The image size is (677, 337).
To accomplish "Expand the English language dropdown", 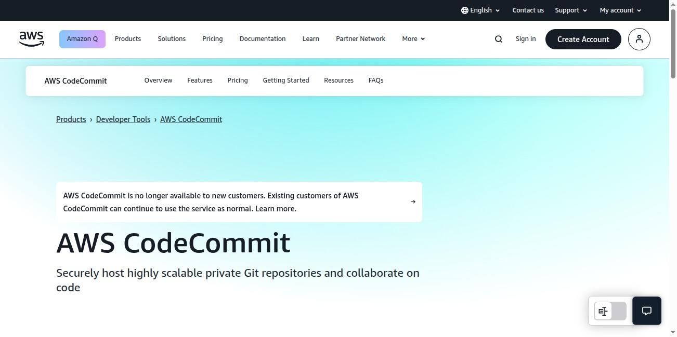I will [480, 10].
